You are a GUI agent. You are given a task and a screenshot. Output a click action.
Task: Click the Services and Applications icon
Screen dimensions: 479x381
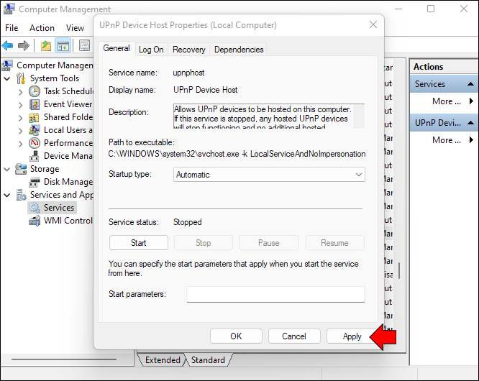click(x=21, y=195)
